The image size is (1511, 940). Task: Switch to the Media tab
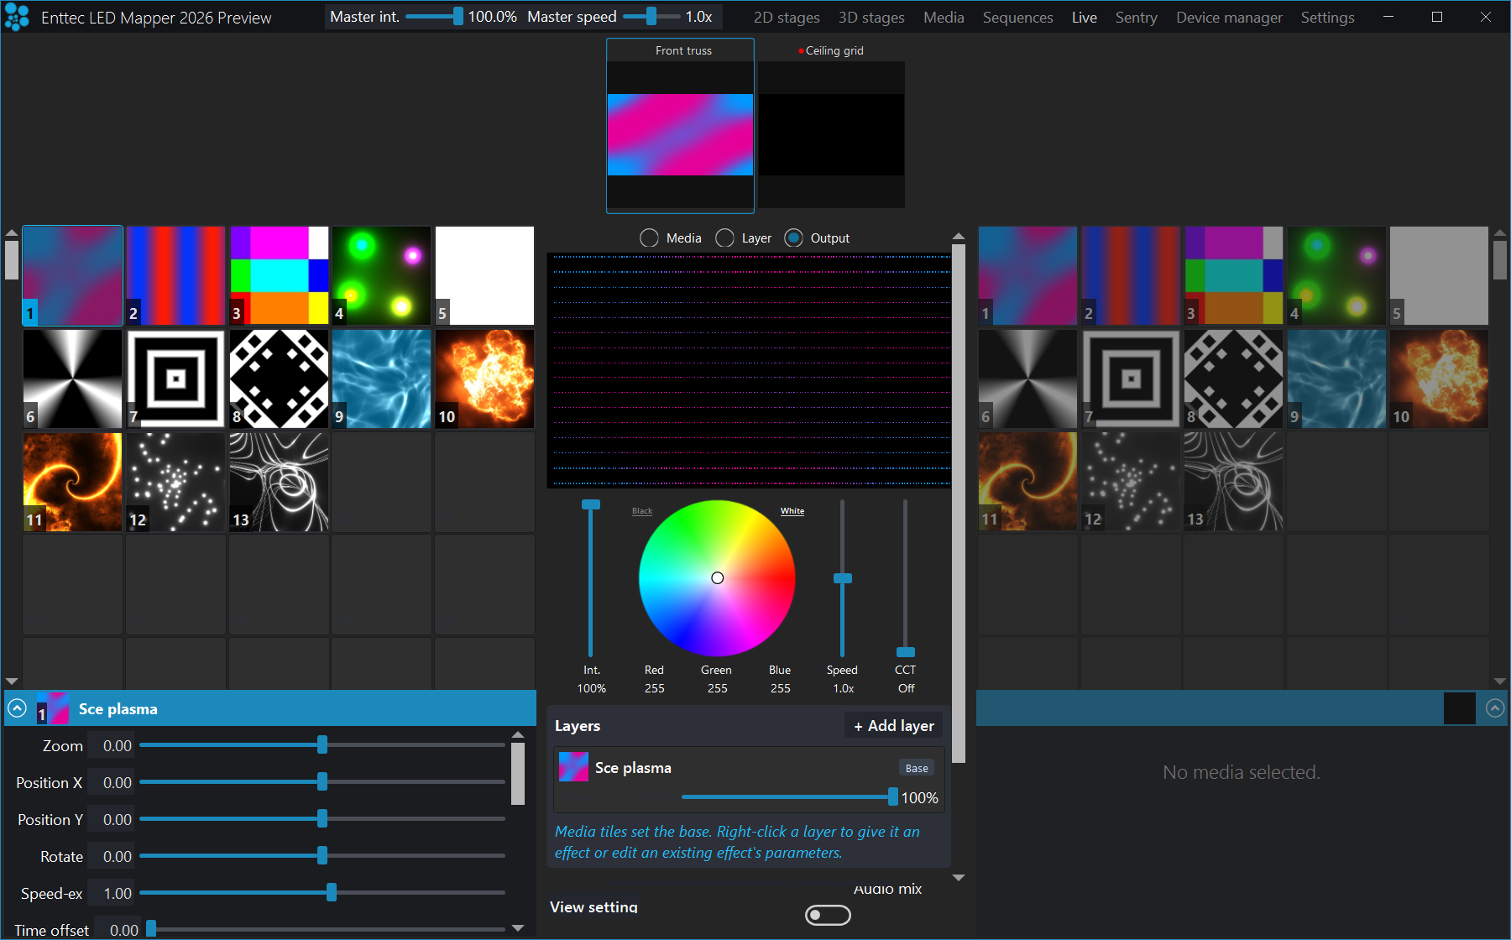coord(944,18)
